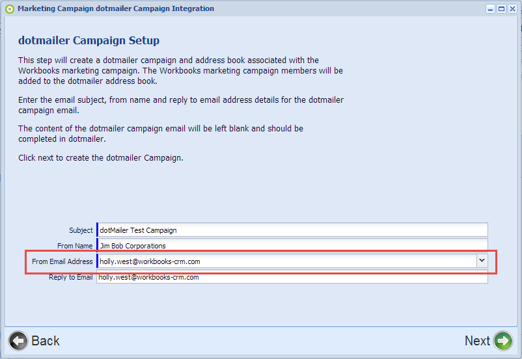
Task: Close the Campaign Integration window
Action: (512, 9)
